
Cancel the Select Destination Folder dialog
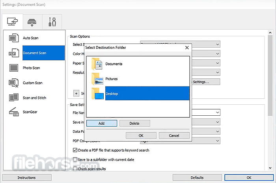174,135
